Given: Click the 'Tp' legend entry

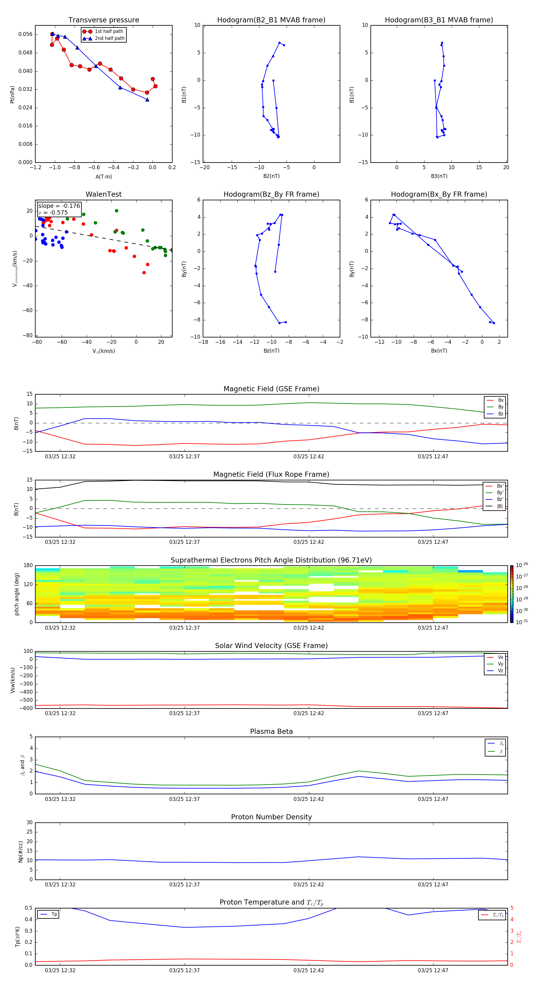Looking at the screenshot, I should coord(48,914).
